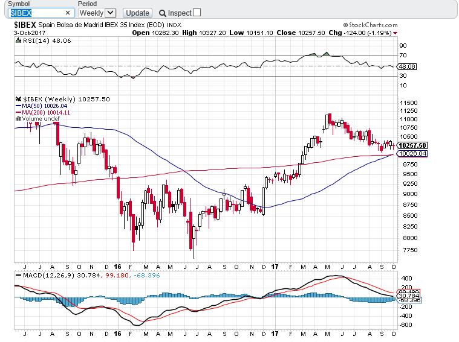This screenshot has width=459, height=342.
Task: Click the 'MA(200) 10014.11' legend text
Action: (x=46, y=112)
